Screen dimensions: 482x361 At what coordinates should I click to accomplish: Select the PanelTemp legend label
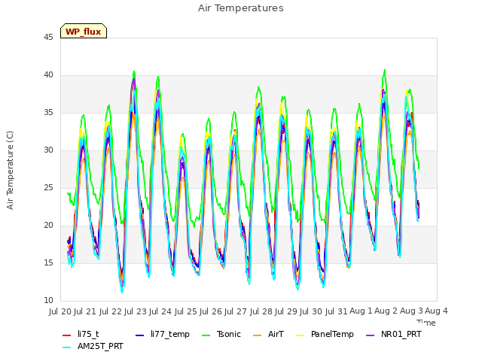tap(332, 334)
